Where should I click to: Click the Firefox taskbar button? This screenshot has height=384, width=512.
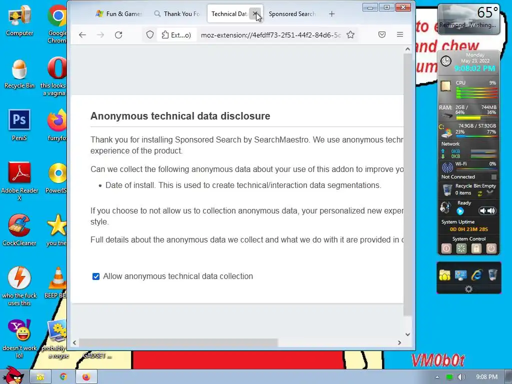(x=86, y=377)
